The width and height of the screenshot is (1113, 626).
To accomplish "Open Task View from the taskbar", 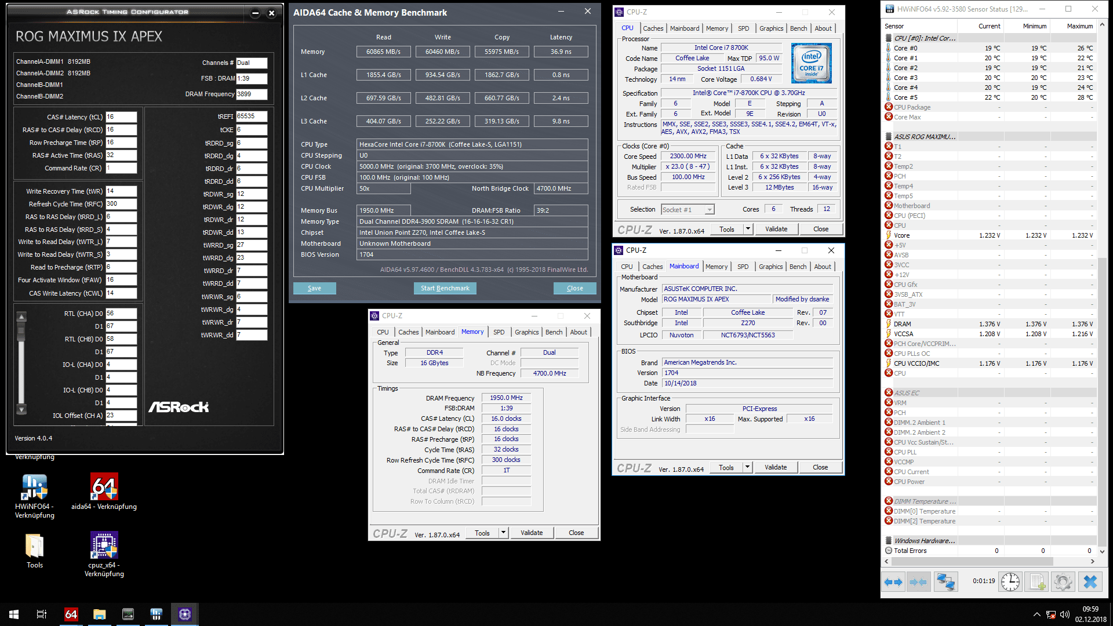I will (42, 614).
